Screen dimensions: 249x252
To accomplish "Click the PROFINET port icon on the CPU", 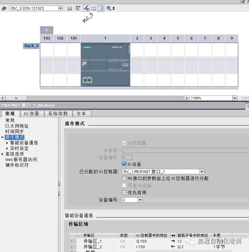I will pyautogui.click(x=87, y=80).
